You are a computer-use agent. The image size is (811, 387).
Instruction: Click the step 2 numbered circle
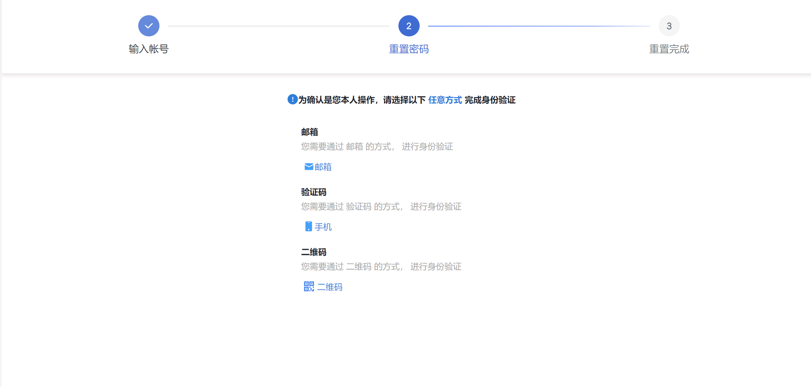click(x=409, y=26)
